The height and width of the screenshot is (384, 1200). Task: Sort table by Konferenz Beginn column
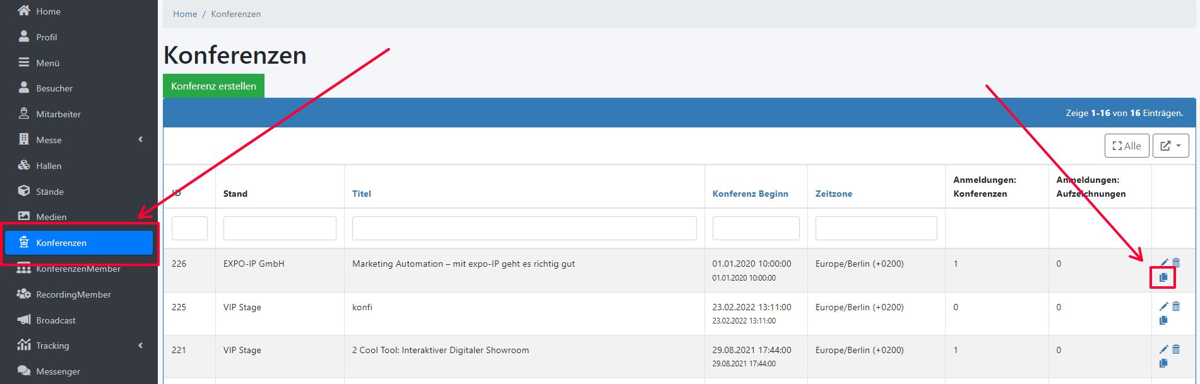click(750, 194)
